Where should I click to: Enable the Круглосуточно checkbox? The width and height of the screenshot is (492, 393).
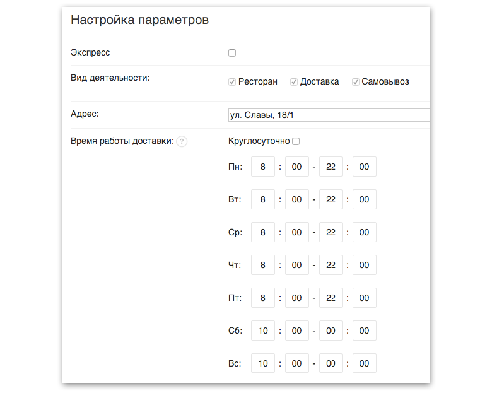click(296, 141)
